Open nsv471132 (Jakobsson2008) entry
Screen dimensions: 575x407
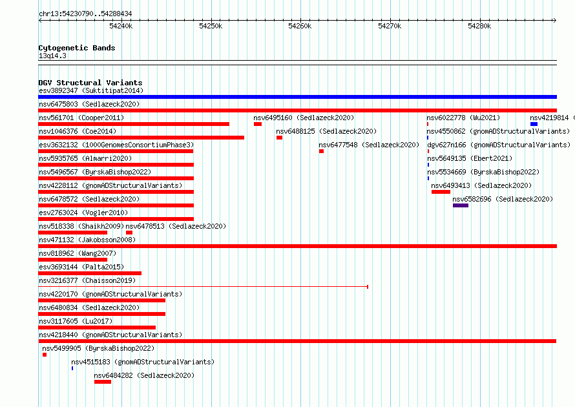pyautogui.click(x=87, y=240)
